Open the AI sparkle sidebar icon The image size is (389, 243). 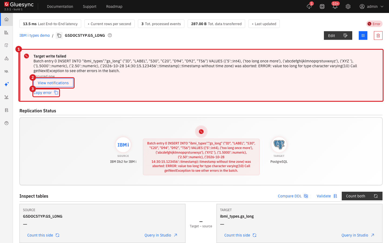point(6,84)
